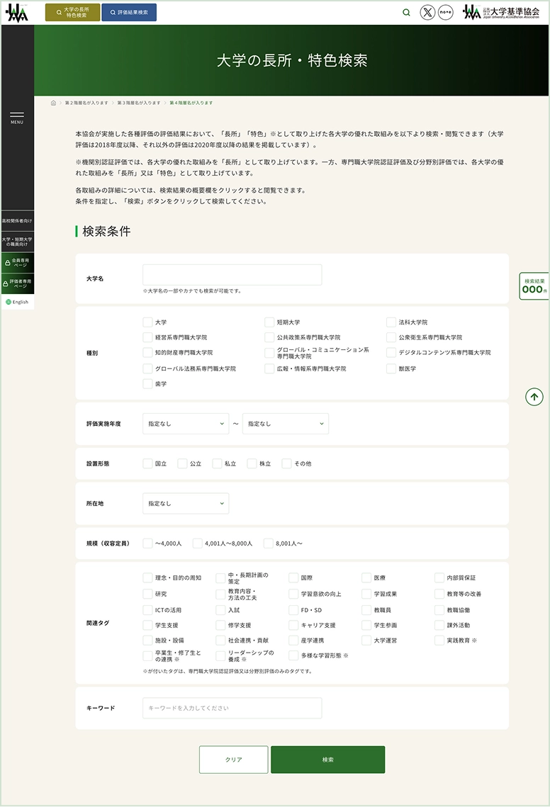The width and height of the screenshot is (550, 807).
Task: Click the home breadcrumb icon
Action: pyautogui.click(x=54, y=103)
